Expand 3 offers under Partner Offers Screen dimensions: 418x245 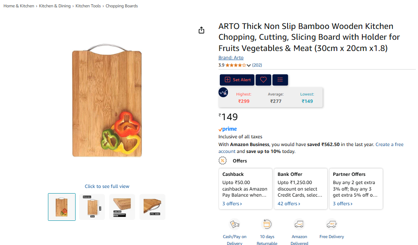pos(342,204)
